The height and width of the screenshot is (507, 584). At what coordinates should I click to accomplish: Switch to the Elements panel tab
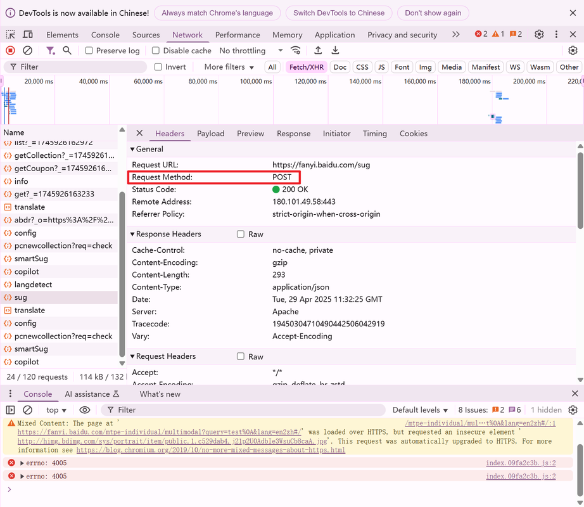pos(62,35)
